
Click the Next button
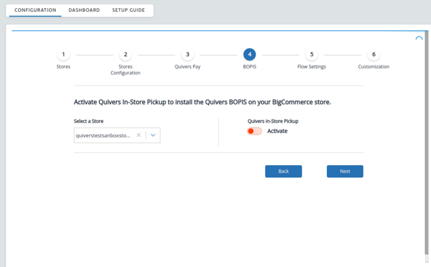click(x=345, y=171)
